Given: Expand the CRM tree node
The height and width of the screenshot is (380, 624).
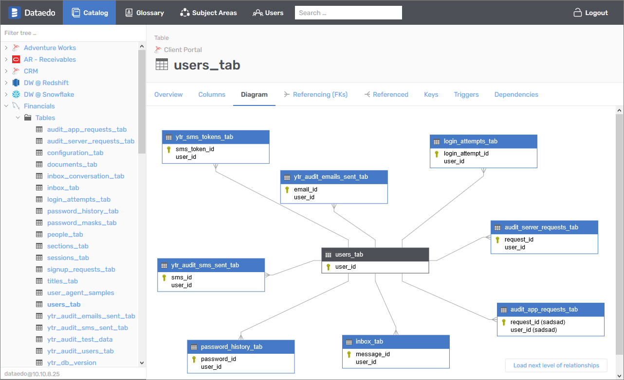Looking at the screenshot, I should point(6,71).
